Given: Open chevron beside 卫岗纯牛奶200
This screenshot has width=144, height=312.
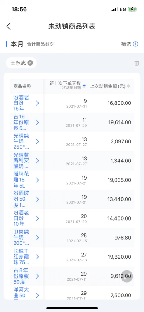Looking at the screenshot, I should click(37, 238).
